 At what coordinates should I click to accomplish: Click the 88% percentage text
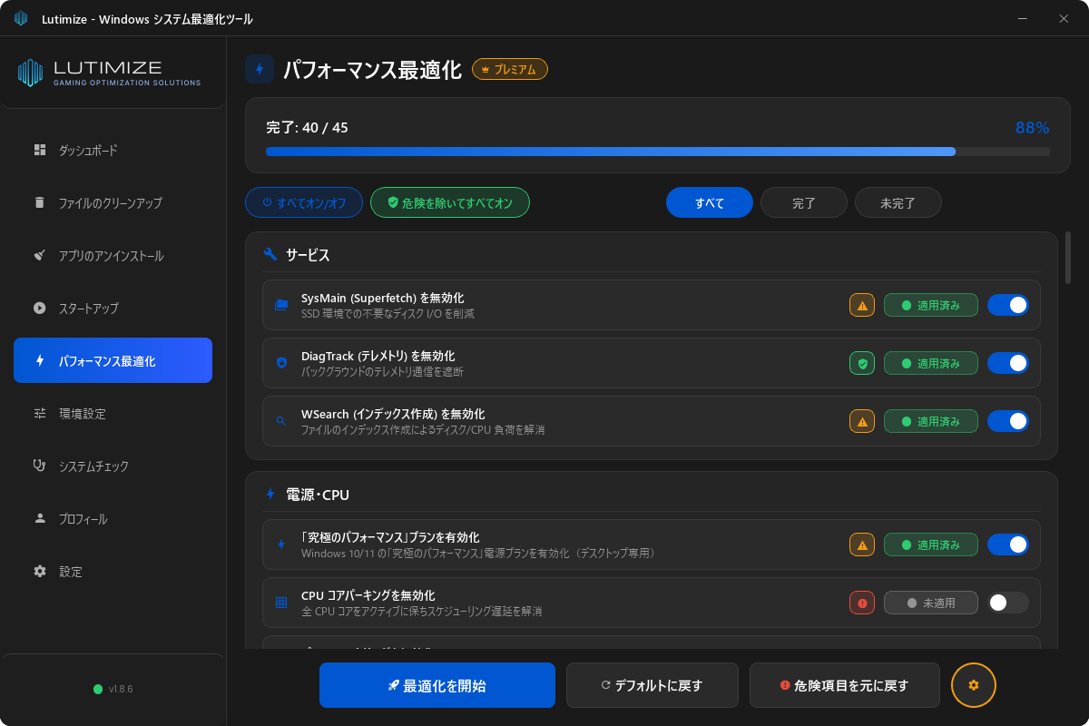tap(1032, 128)
